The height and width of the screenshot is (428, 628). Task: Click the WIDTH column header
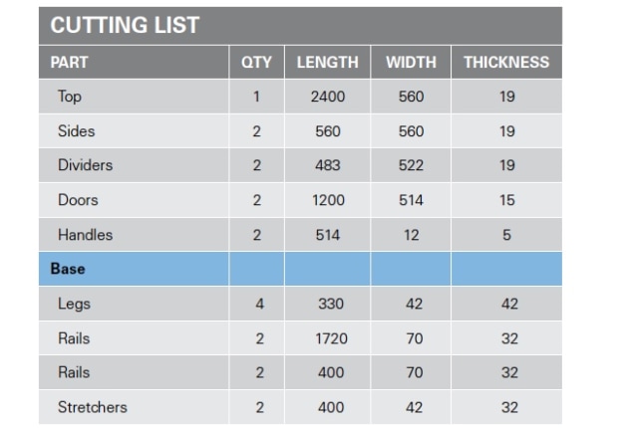coord(411,63)
